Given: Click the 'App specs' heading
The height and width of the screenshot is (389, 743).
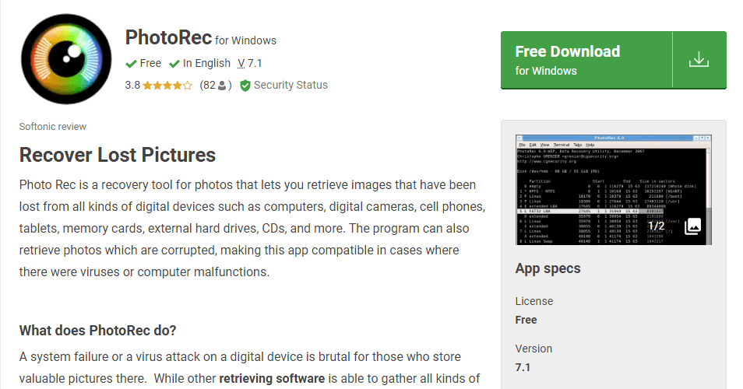Looking at the screenshot, I should (x=548, y=268).
